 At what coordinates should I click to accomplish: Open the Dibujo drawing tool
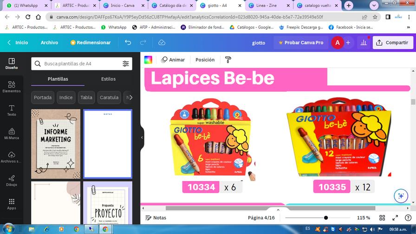pos(12,181)
